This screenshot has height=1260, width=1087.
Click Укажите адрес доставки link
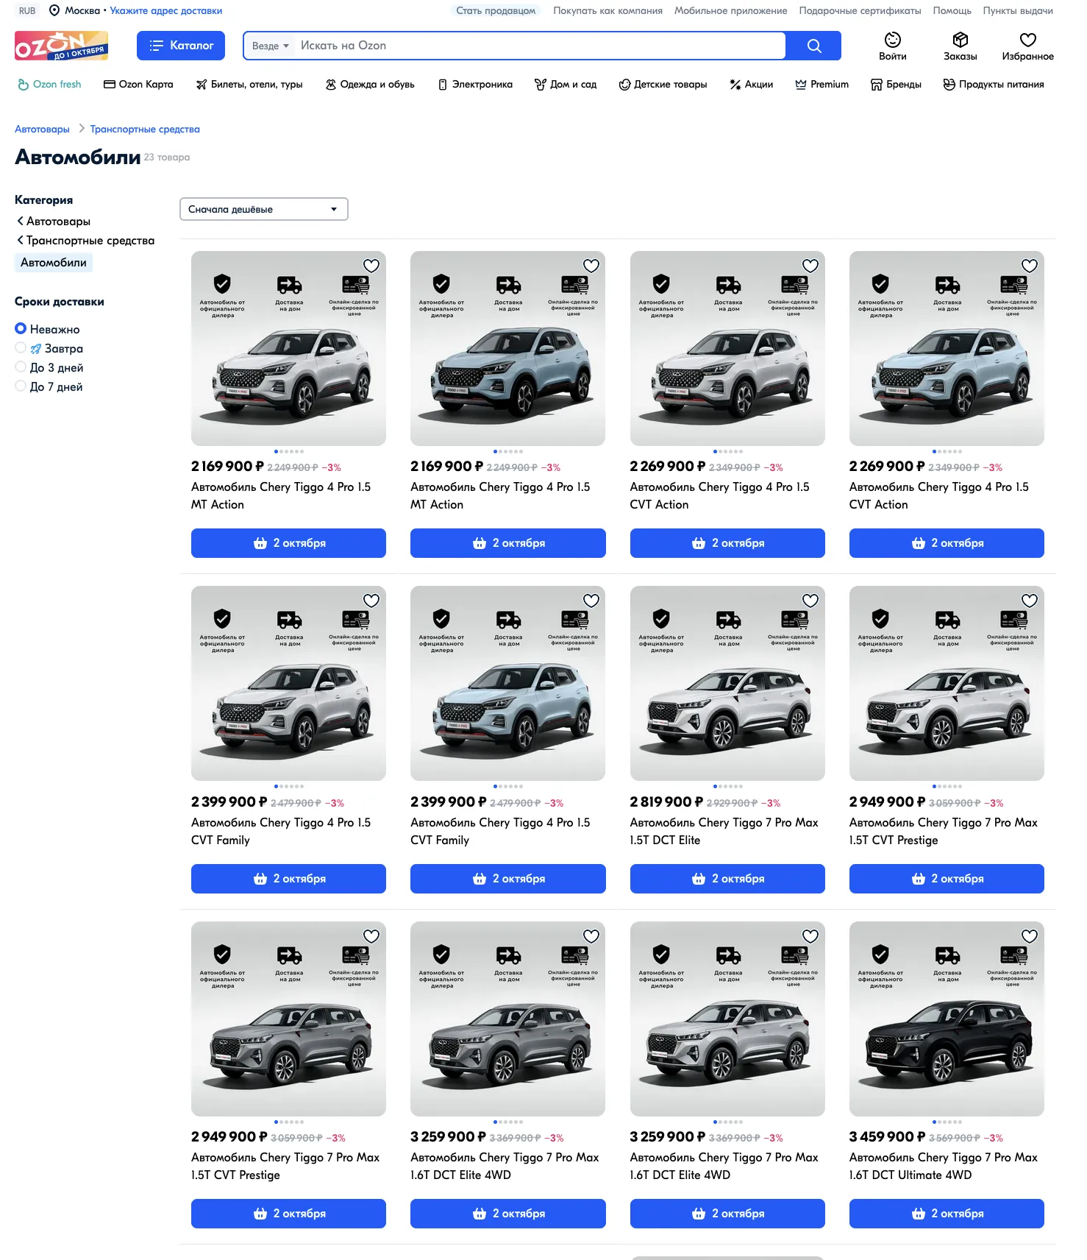[x=165, y=10]
